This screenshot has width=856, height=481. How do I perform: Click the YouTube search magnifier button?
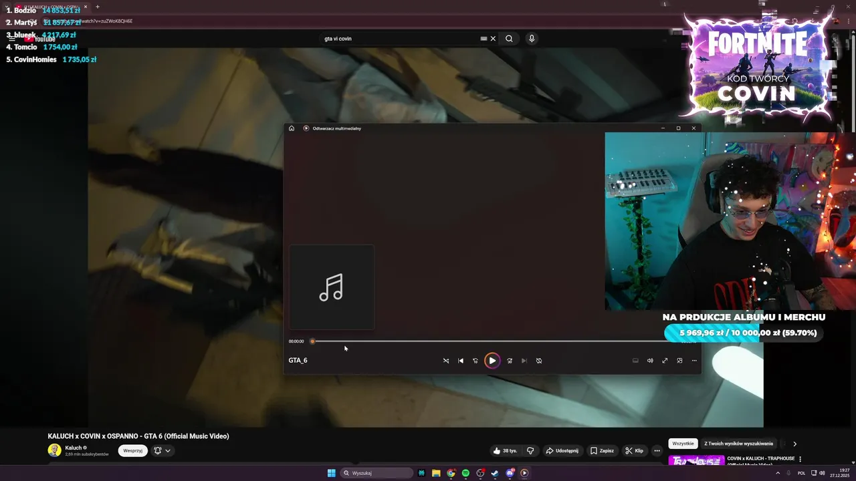[509, 39]
